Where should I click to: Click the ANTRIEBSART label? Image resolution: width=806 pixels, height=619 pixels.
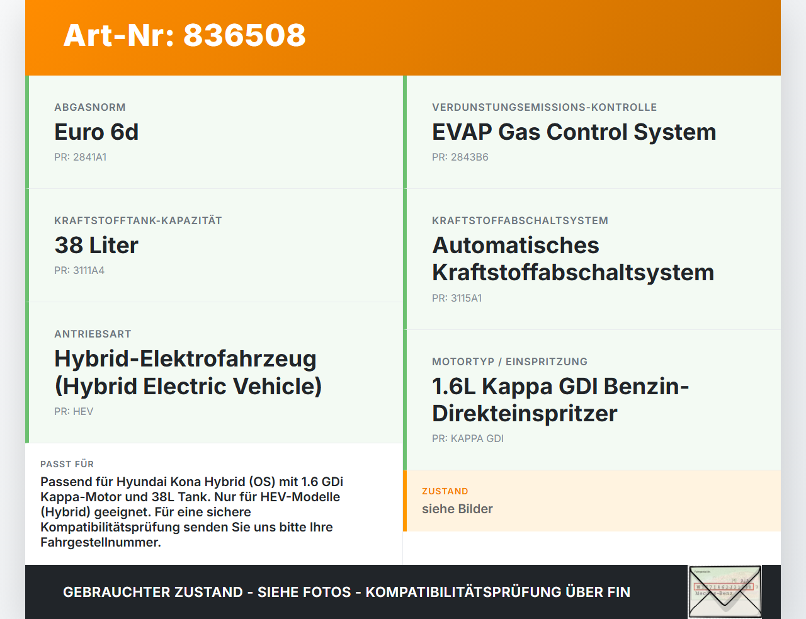pyautogui.click(x=93, y=334)
